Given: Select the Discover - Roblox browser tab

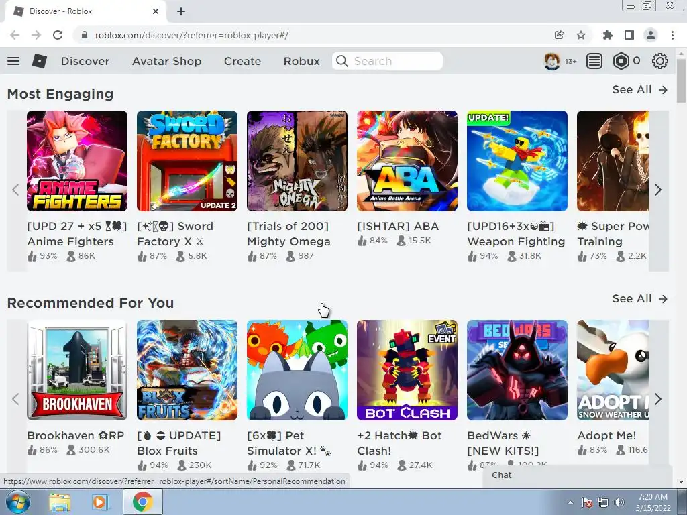Looking at the screenshot, I should (x=85, y=11).
